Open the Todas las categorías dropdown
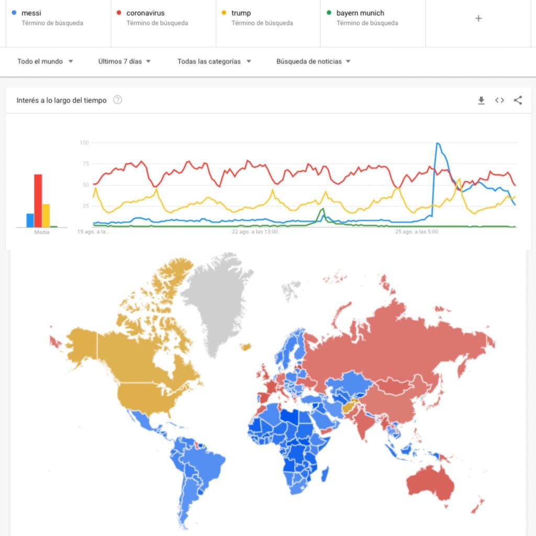Screen dimensions: 536x536 (x=214, y=61)
